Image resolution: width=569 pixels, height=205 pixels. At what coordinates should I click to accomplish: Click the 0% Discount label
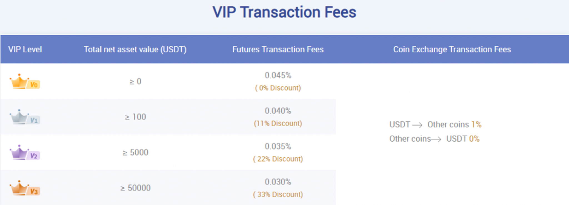[x=278, y=88]
